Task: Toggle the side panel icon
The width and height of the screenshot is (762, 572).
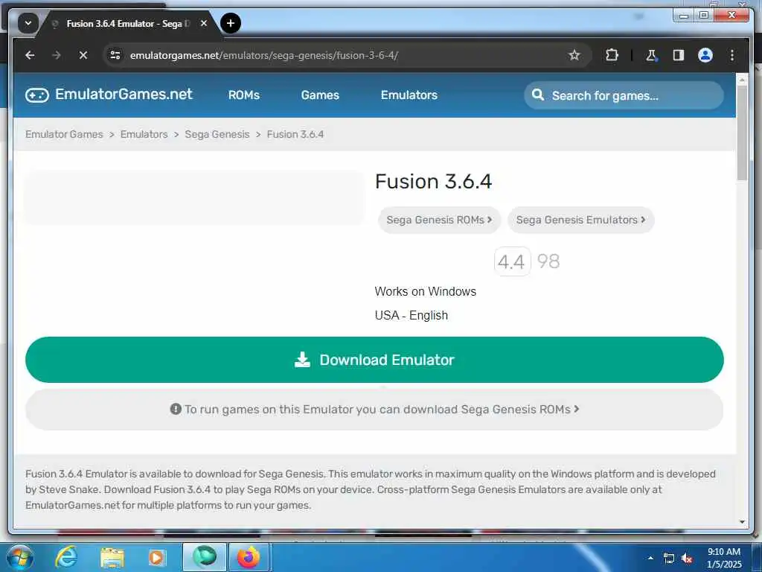Action: [x=678, y=55]
